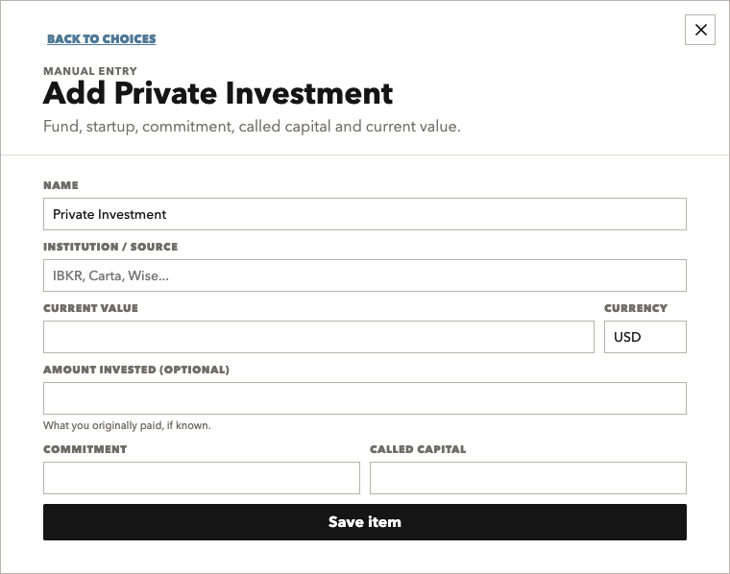Click the INSTITUTION / SOURCE label
730x574 pixels.
(x=110, y=247)
